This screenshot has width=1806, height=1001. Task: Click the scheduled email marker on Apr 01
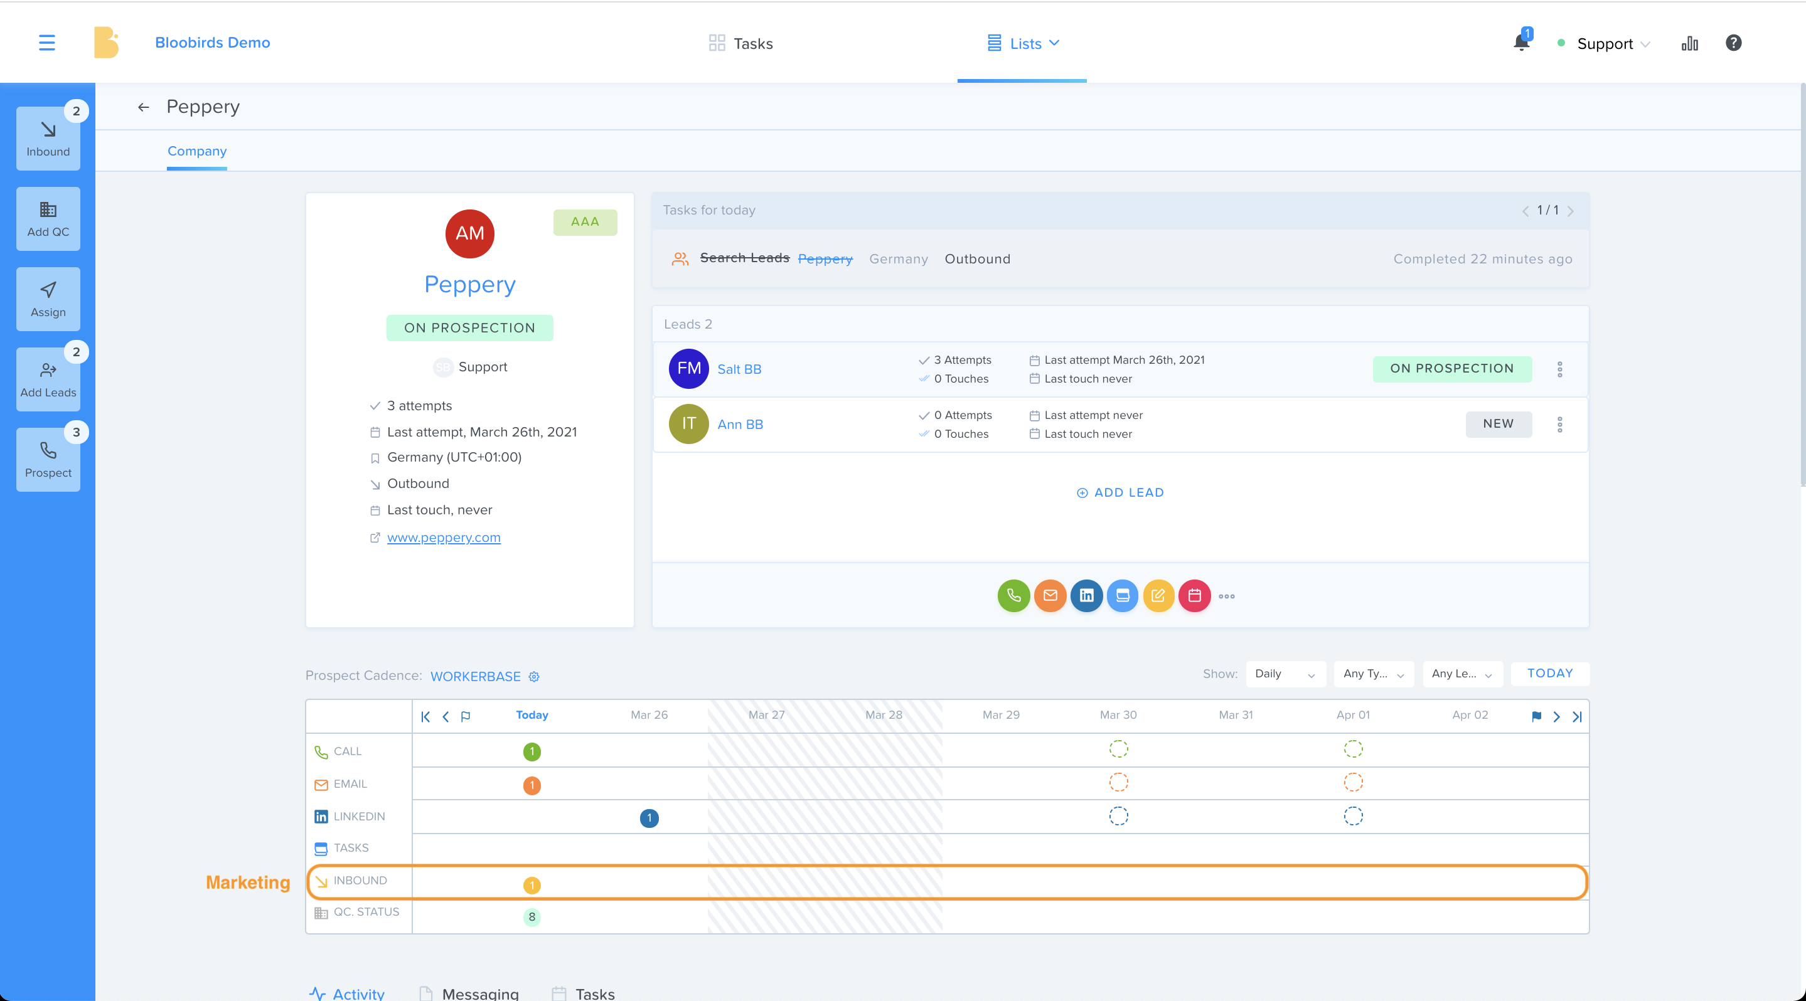coord(1353,783)
